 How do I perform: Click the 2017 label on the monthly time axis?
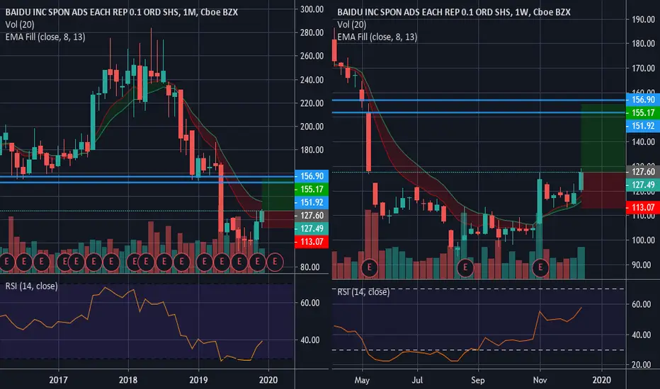(58, 381)
